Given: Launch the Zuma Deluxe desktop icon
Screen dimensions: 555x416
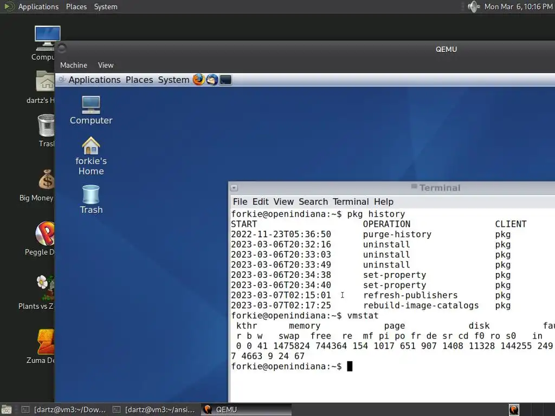Looking at the screenshot, I should 42,347.
